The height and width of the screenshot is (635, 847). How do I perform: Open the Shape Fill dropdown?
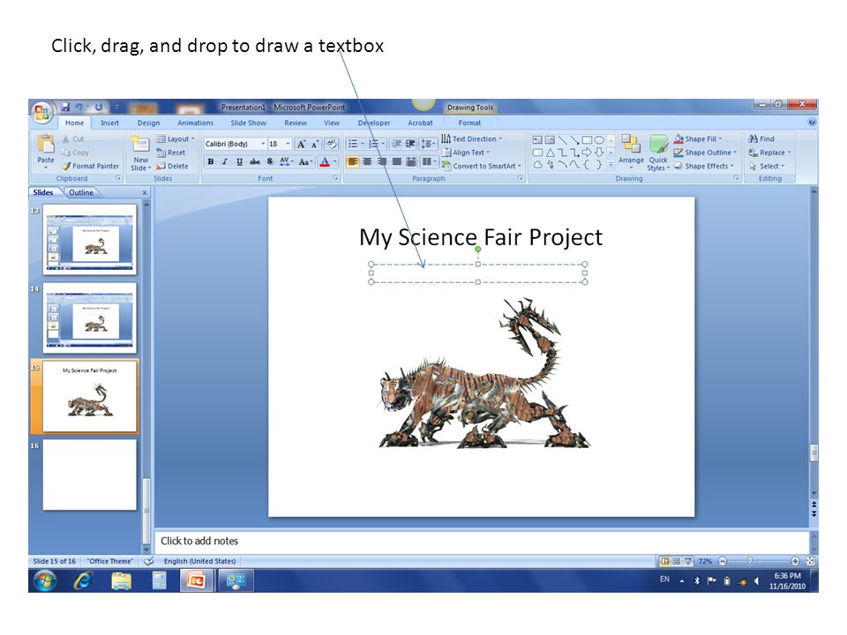pos(698,138)
